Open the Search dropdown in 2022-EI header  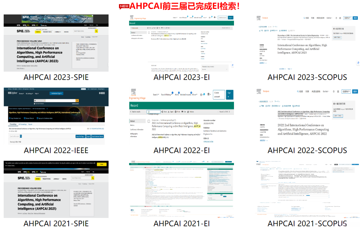point(156,94)
